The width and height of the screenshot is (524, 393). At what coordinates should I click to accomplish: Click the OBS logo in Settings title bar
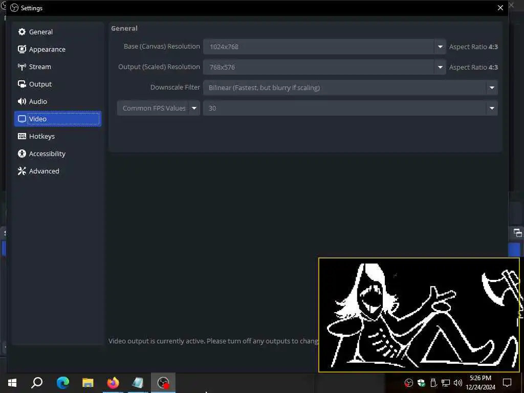tap(14, 8)
